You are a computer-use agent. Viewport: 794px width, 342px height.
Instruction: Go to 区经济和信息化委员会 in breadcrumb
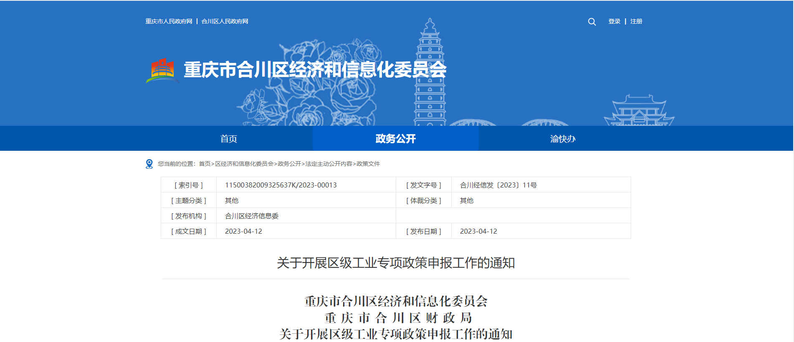click(244, 164)
